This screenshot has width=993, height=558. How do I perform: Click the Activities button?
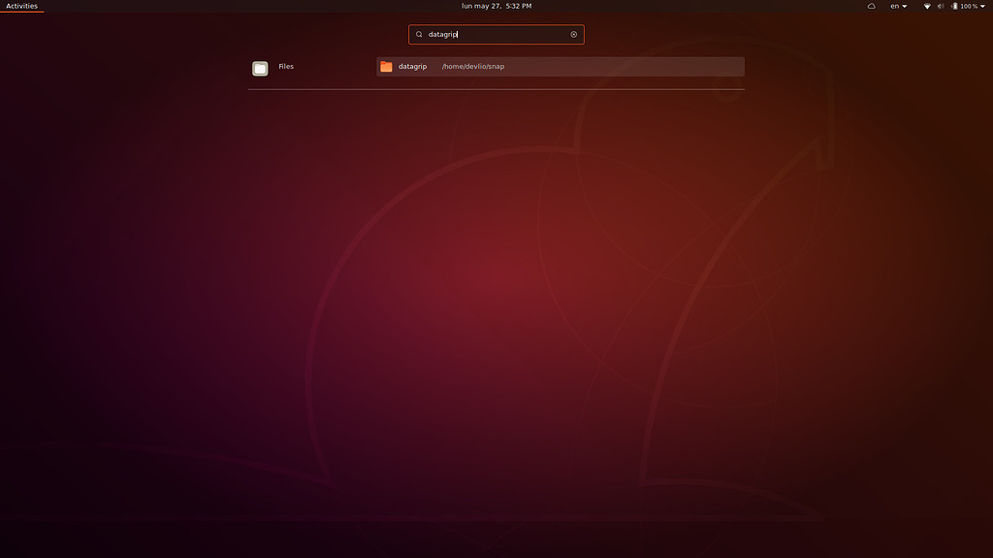(x=21, y=6)
